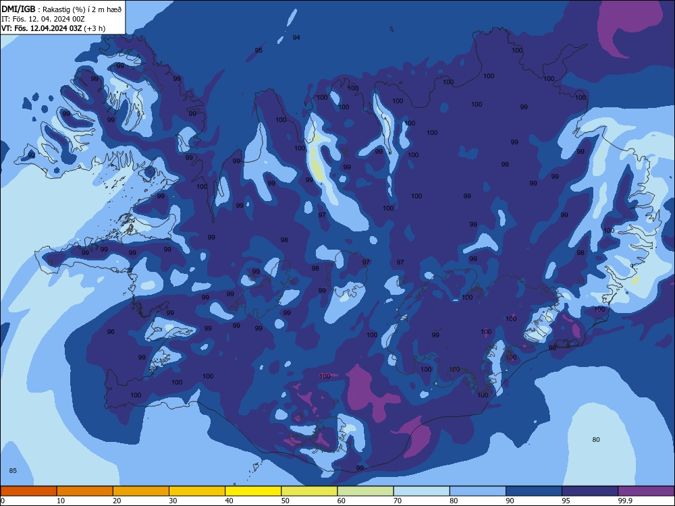Select the orange 10–20 legend swatch
The image size is (675, 506).
[x=85, y=491]
